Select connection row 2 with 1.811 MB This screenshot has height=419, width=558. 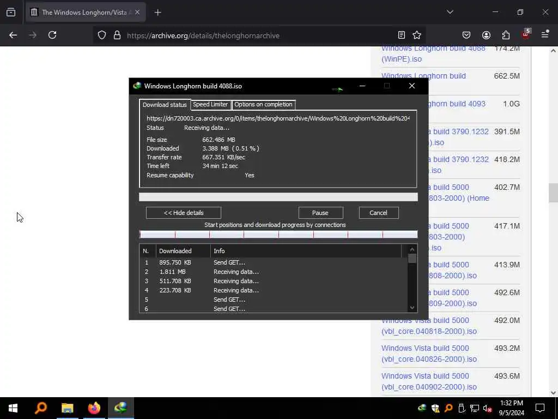(x=274, y=272)
